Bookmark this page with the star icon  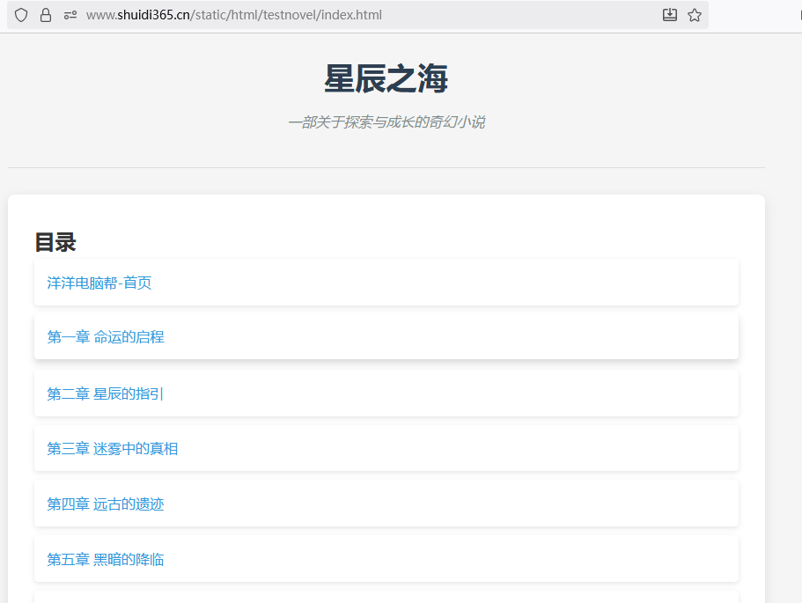[x=695, y=15]
